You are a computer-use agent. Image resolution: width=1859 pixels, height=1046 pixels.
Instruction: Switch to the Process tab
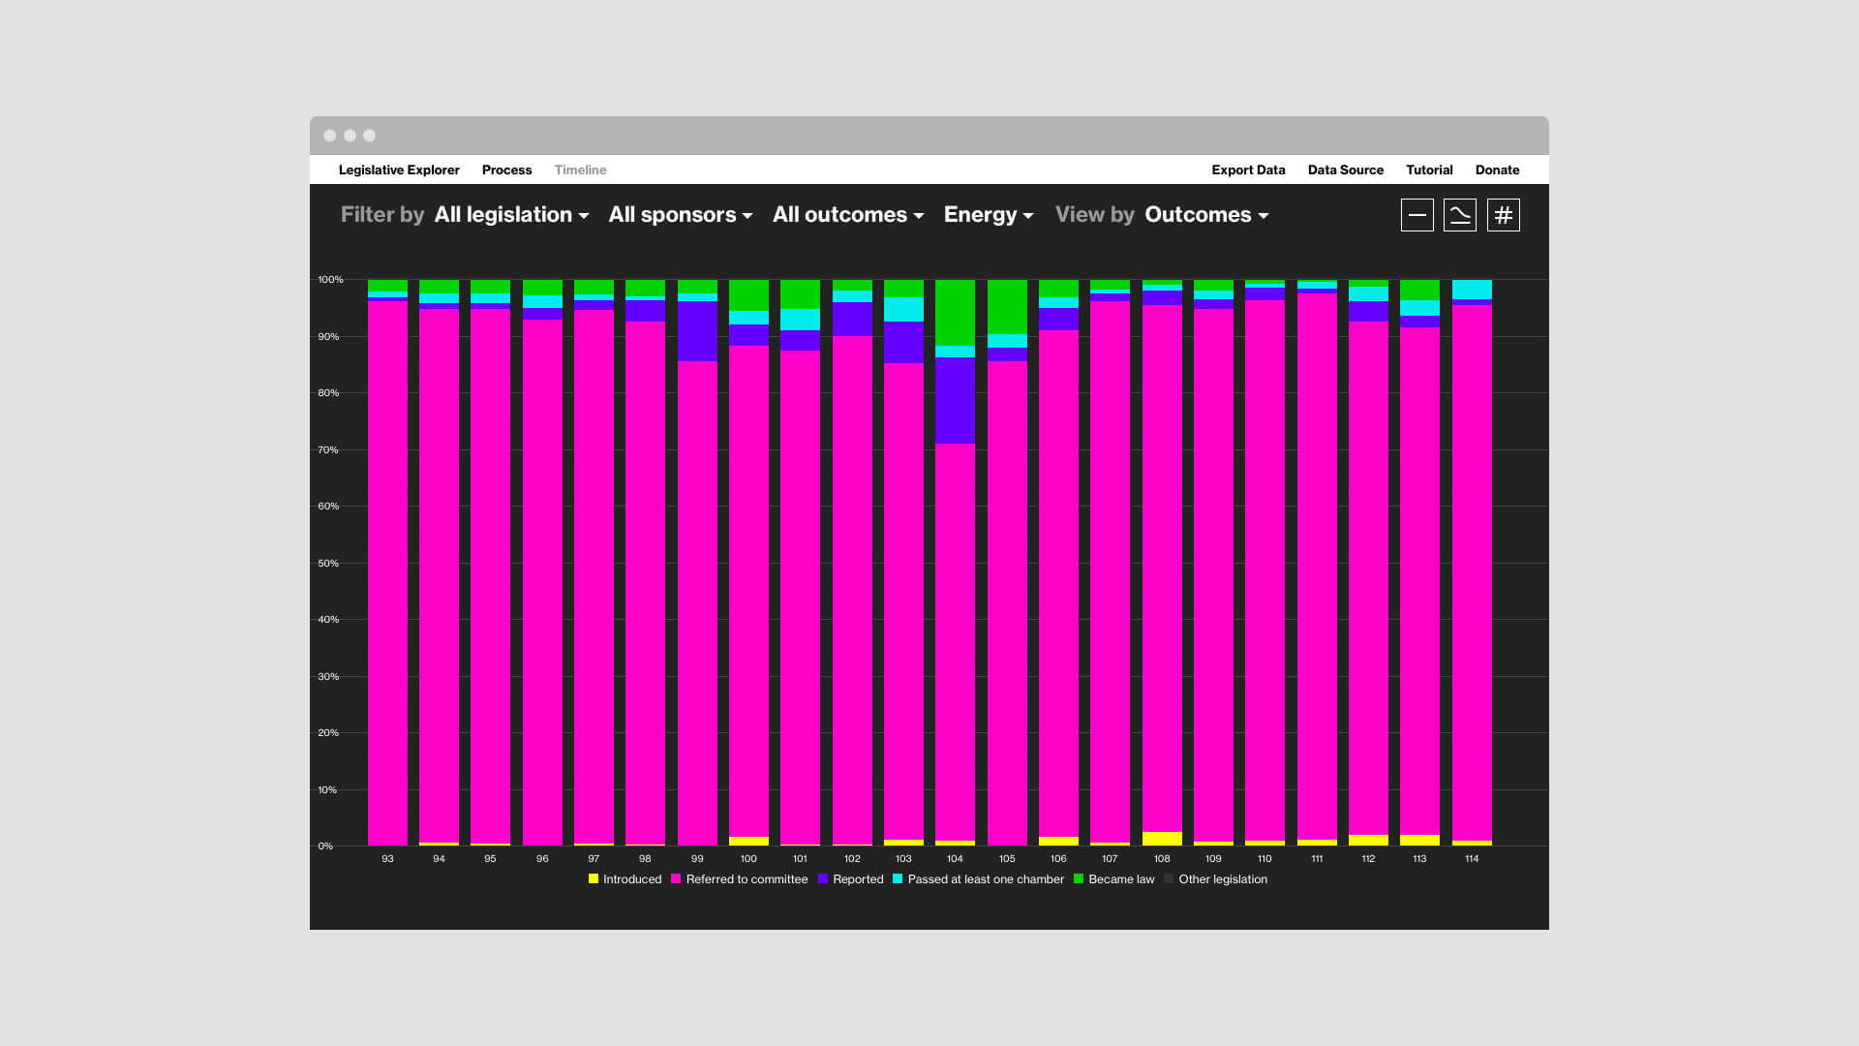(507, 169)
